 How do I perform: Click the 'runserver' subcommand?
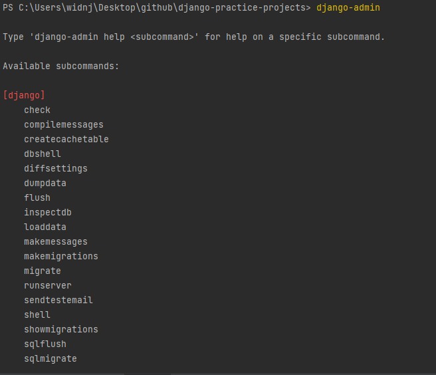48,286
